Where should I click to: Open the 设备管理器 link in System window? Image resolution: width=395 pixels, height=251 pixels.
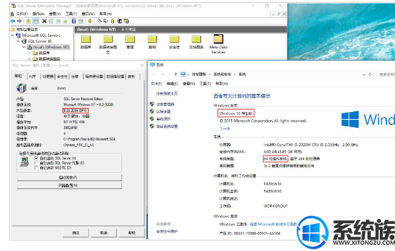166,104
